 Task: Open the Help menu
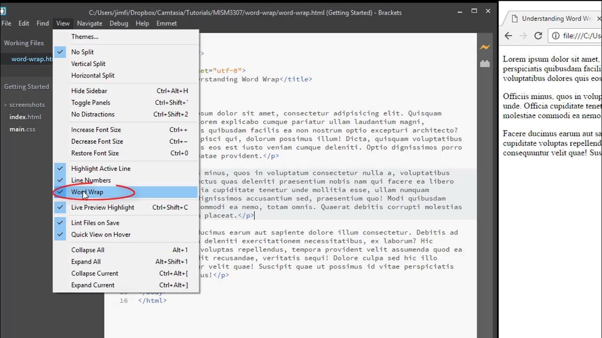(142, 23)
